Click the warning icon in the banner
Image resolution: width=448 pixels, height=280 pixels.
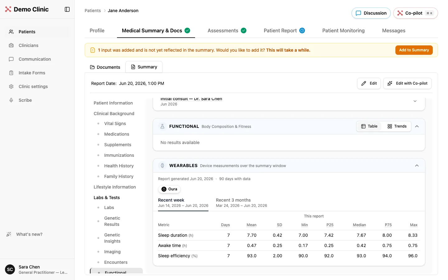pos(92,50)
